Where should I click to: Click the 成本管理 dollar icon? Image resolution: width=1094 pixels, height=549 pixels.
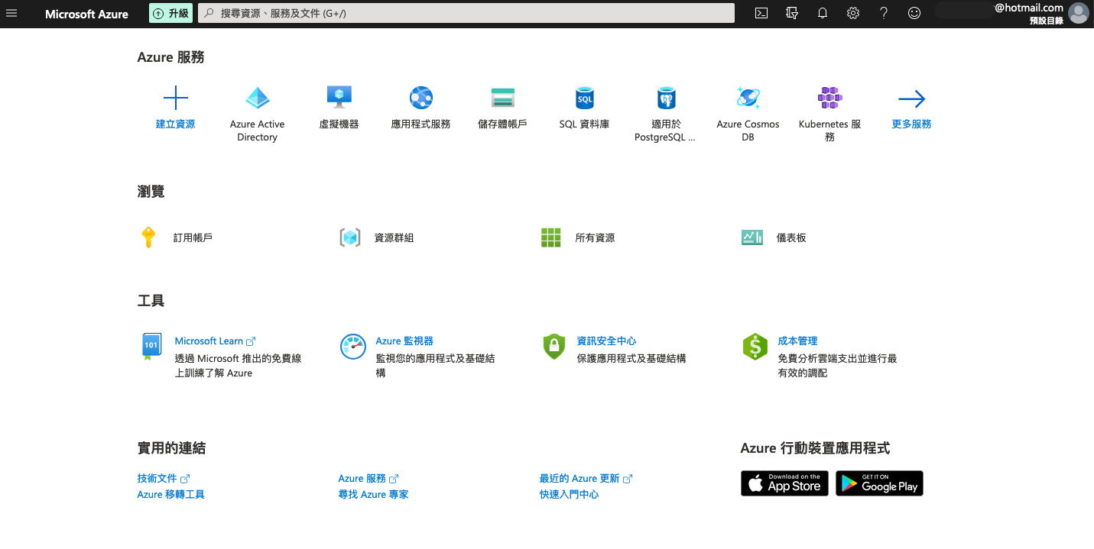click(x=755, y=347)
